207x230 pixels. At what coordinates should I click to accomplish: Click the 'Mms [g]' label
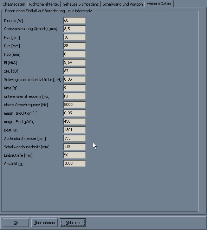11,88
